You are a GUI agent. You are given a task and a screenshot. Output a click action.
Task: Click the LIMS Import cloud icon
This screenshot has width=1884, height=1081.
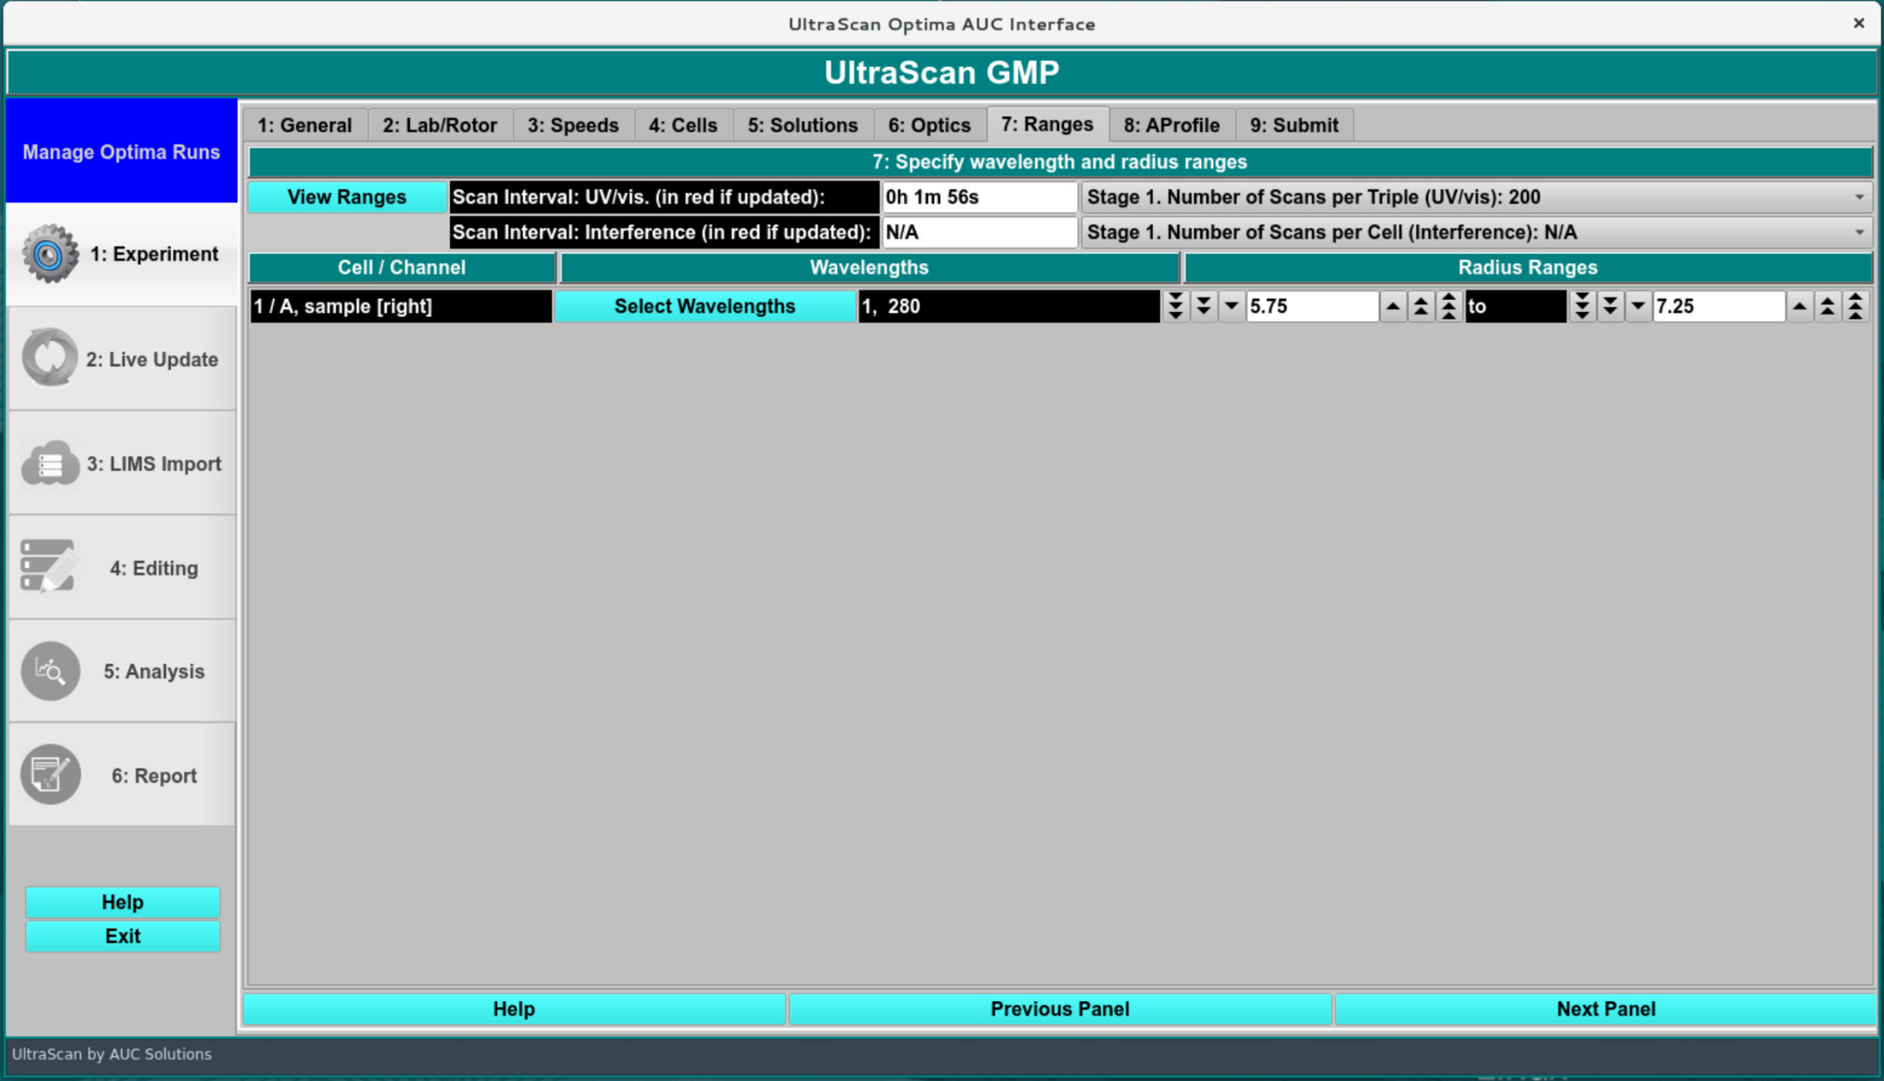click(50, 463)
